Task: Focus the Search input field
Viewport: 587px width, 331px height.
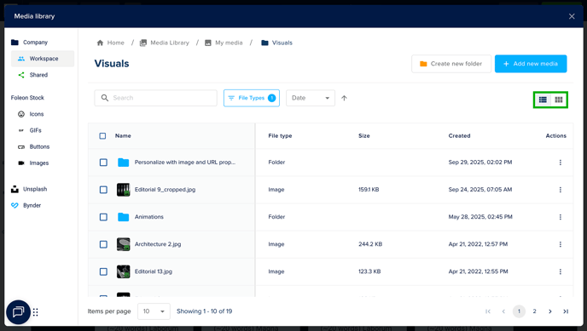Action: click(x=156, y=98)
